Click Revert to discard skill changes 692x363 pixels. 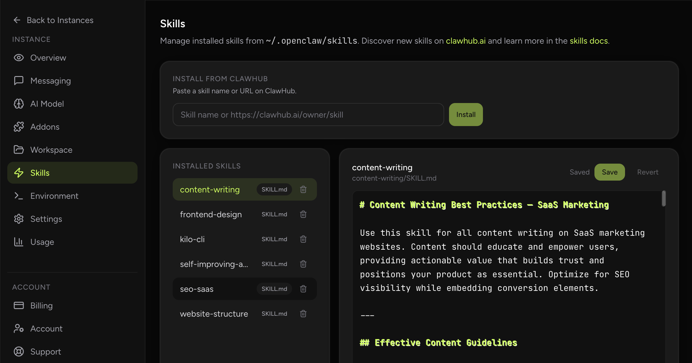[x=647, y=172]
